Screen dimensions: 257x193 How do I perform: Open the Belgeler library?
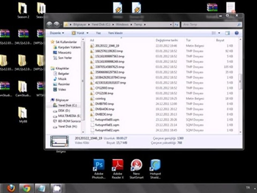(61, 73)
